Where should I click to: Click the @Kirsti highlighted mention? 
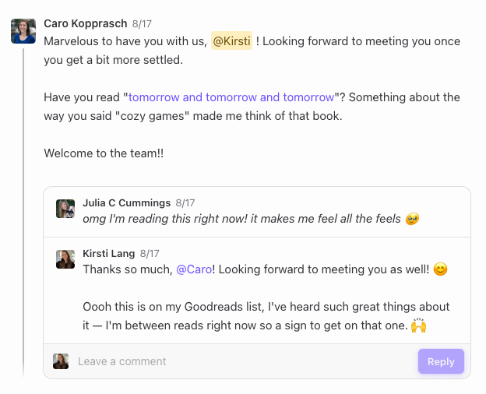[231, 41]
